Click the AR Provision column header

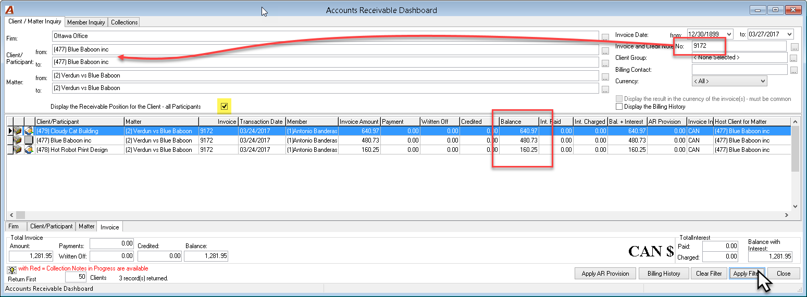pos(666,122)
